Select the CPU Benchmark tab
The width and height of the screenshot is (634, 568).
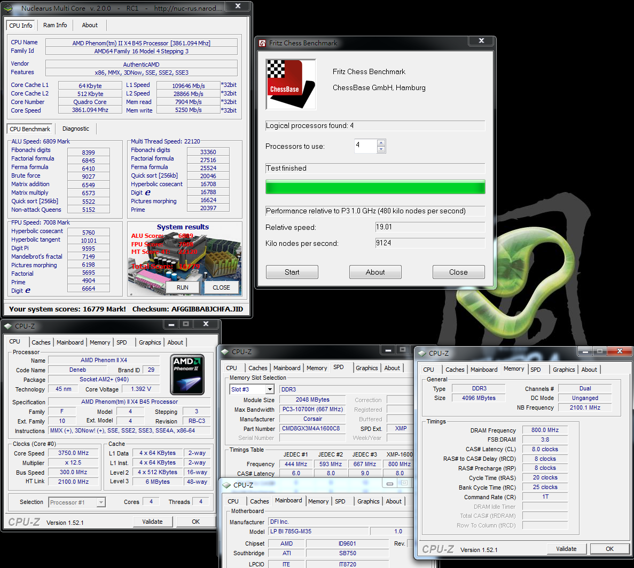point(30,129)
